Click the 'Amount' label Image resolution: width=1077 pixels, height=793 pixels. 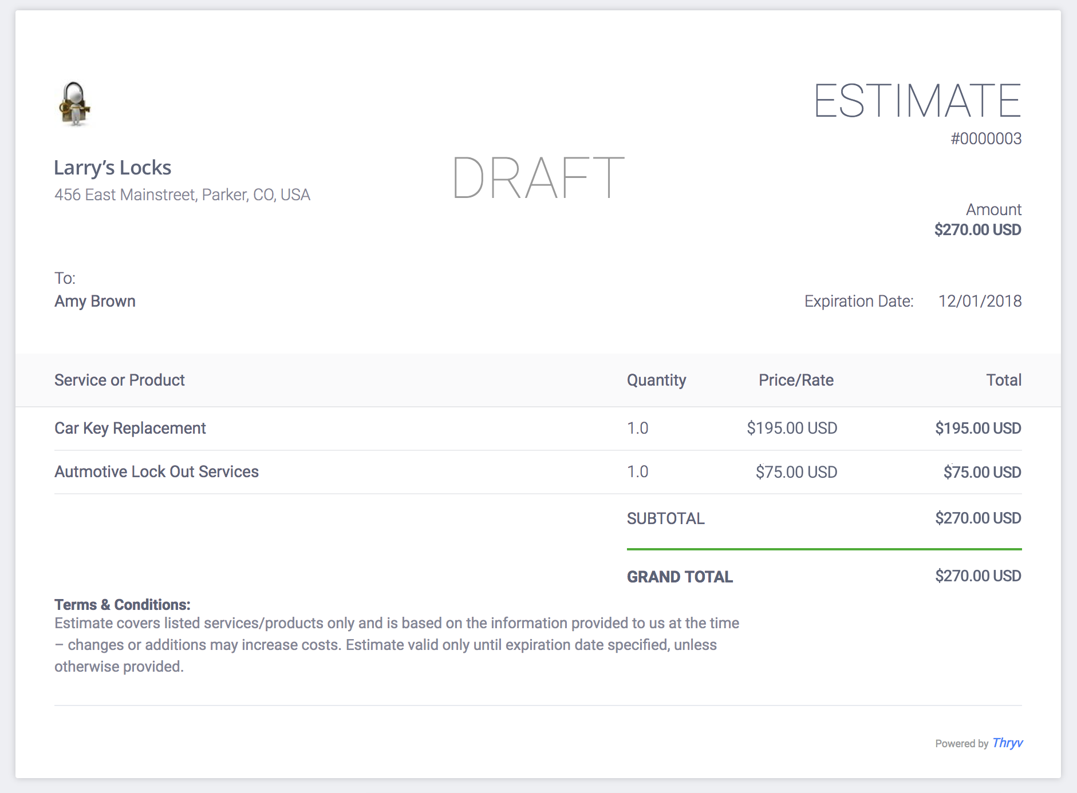point(993,210)
